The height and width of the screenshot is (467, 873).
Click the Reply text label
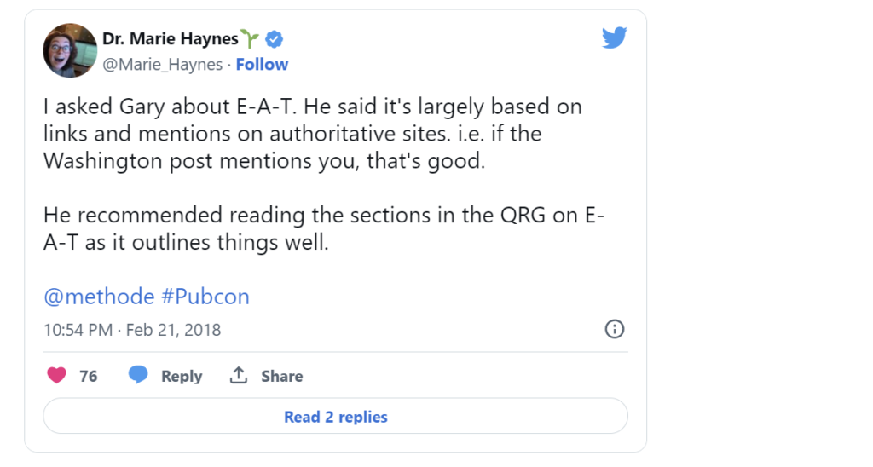(x=182, y=377)
